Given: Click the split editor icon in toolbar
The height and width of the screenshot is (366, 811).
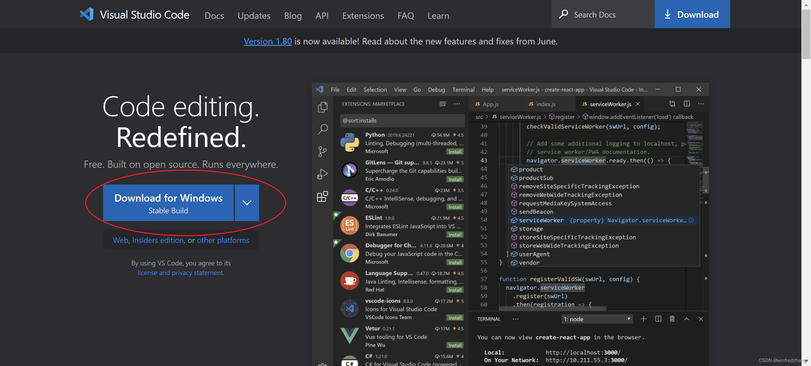Looking at the screenshot, I should click(x=687, y=104).
